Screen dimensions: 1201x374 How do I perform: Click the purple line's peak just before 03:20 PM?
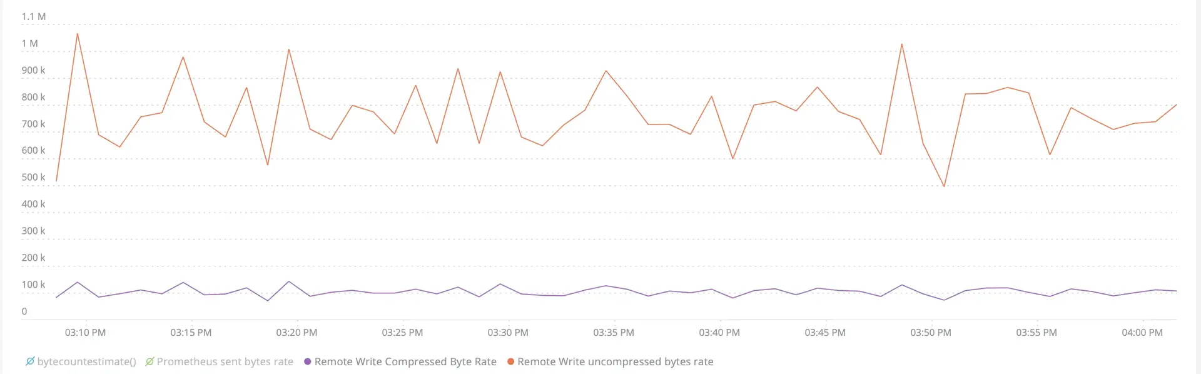[288, 281]
